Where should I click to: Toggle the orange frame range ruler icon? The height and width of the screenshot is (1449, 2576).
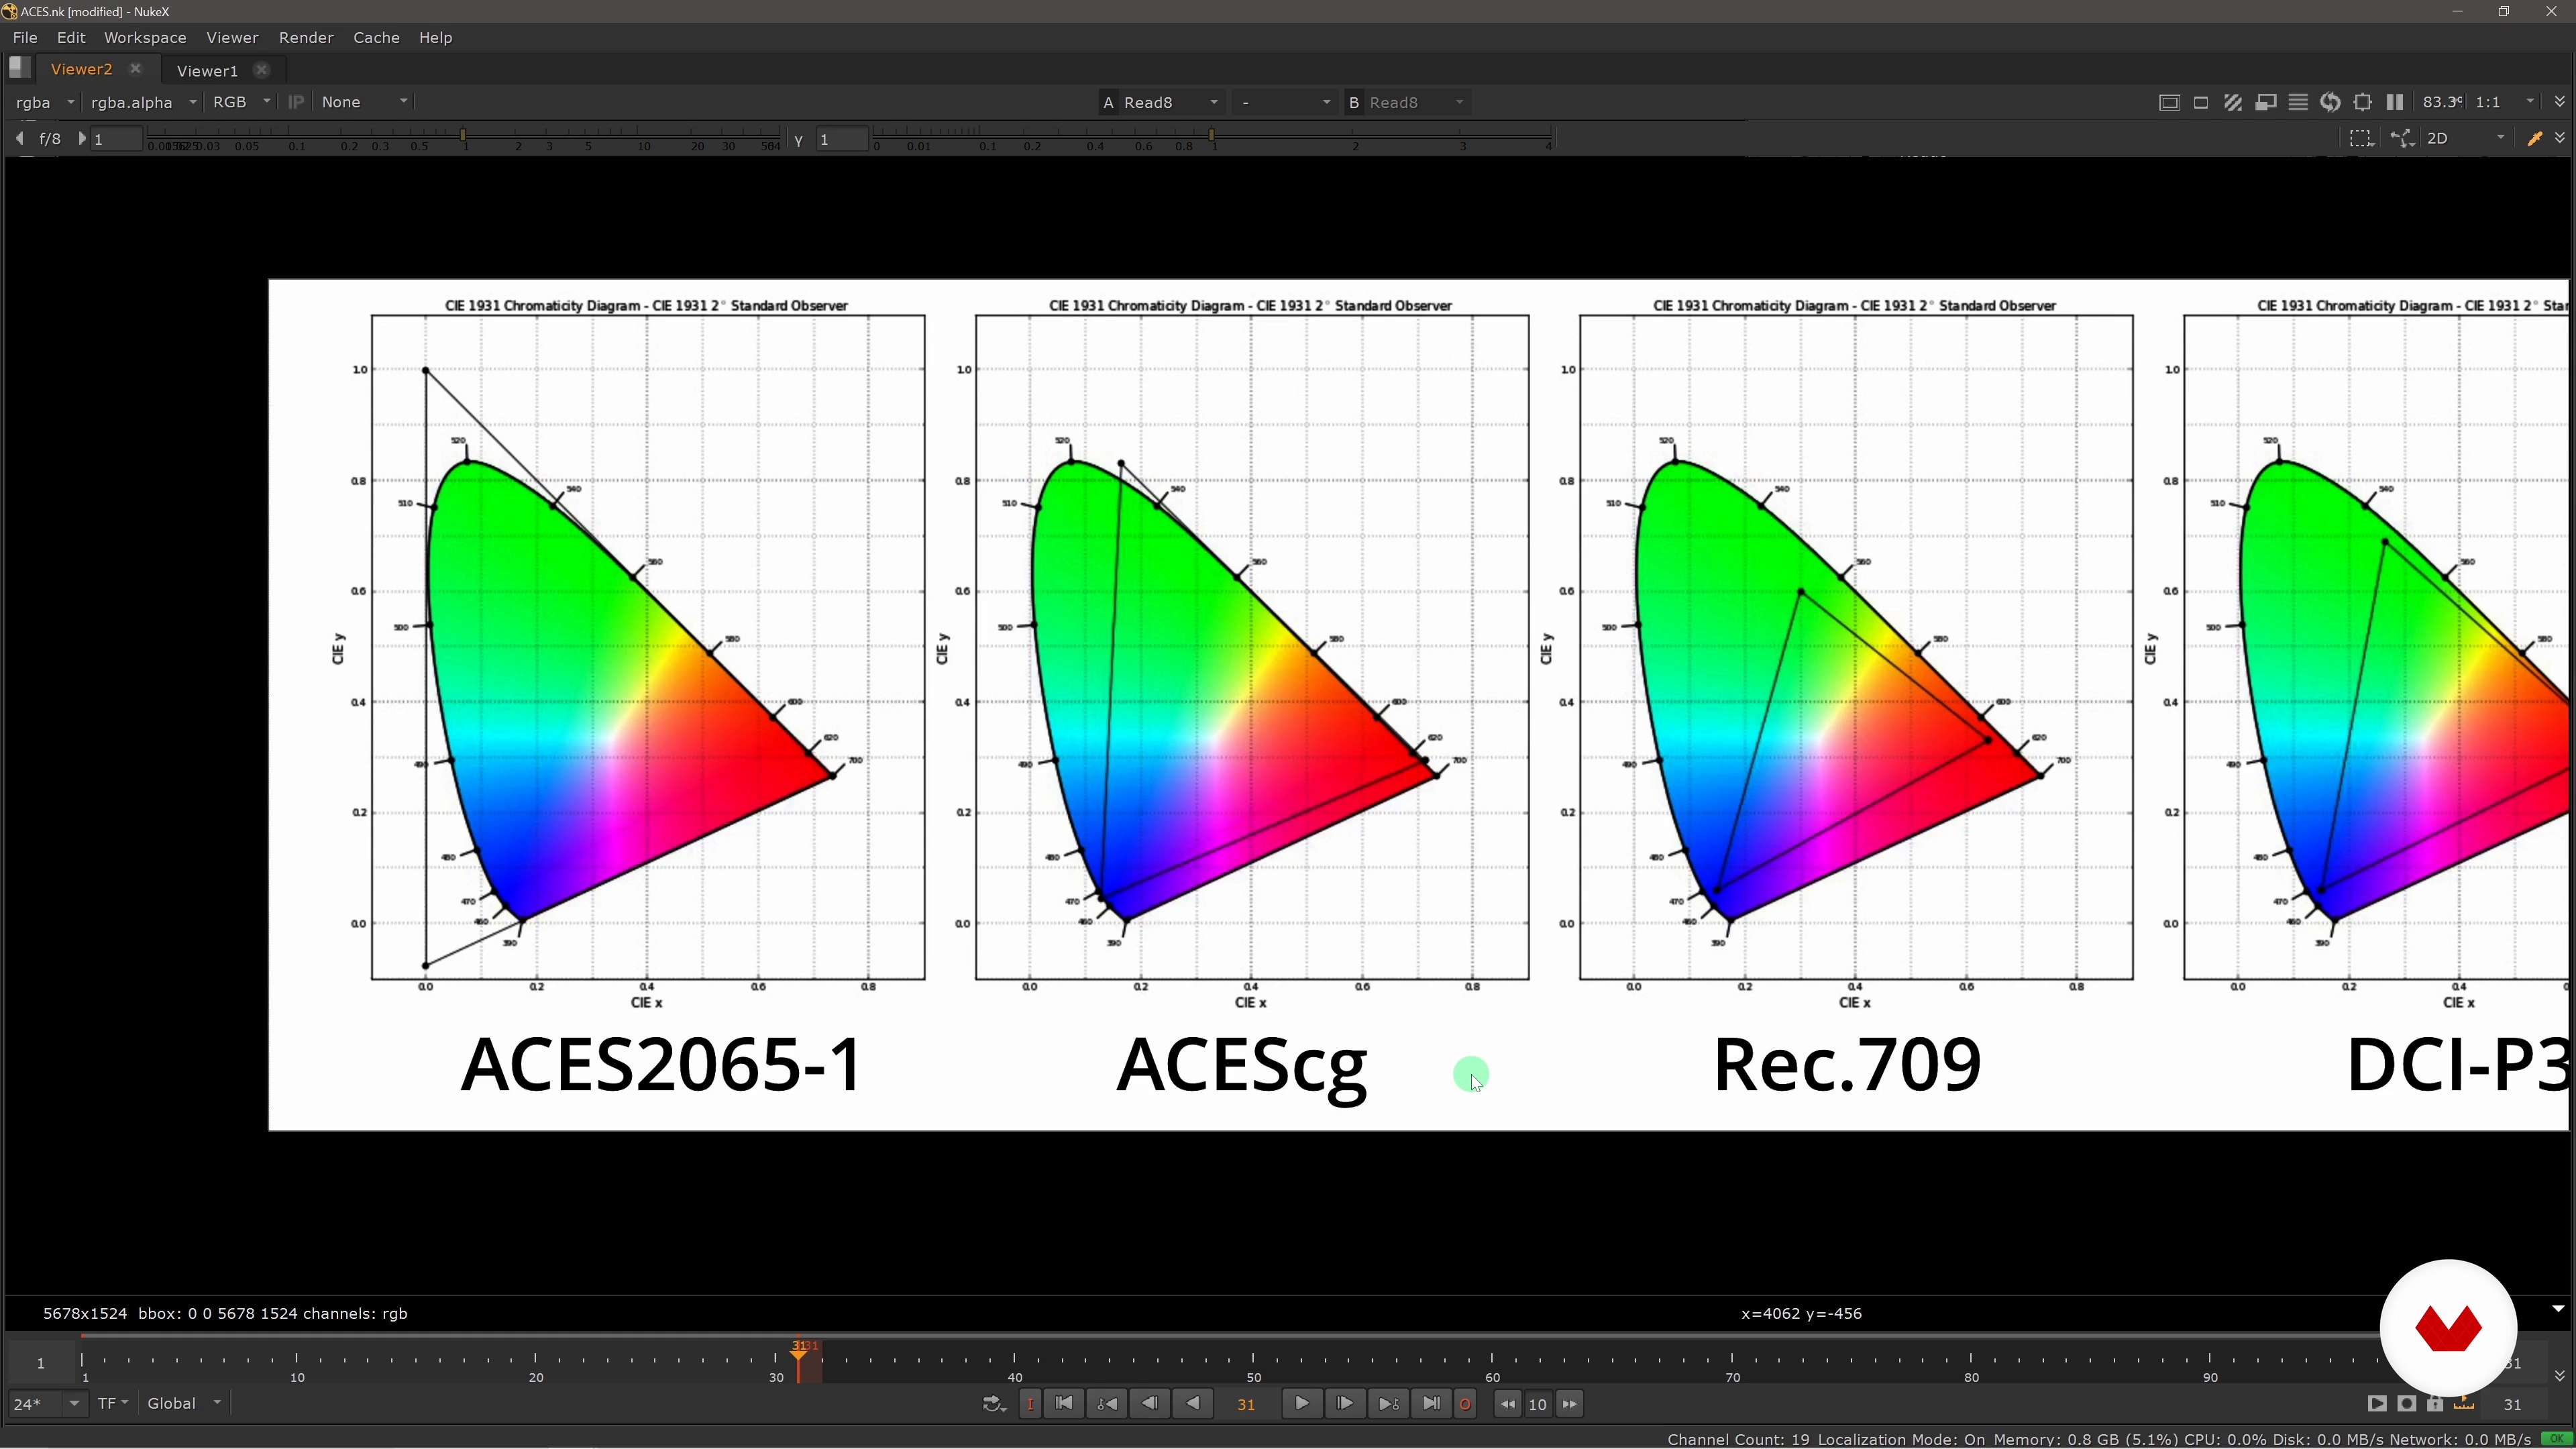(x=2464, y=1404)
